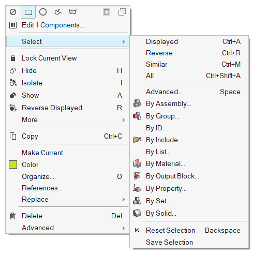This screenshot has width=253, height=255.
Task: Select the polygon selection tool icon
Action: click(72, 12)
